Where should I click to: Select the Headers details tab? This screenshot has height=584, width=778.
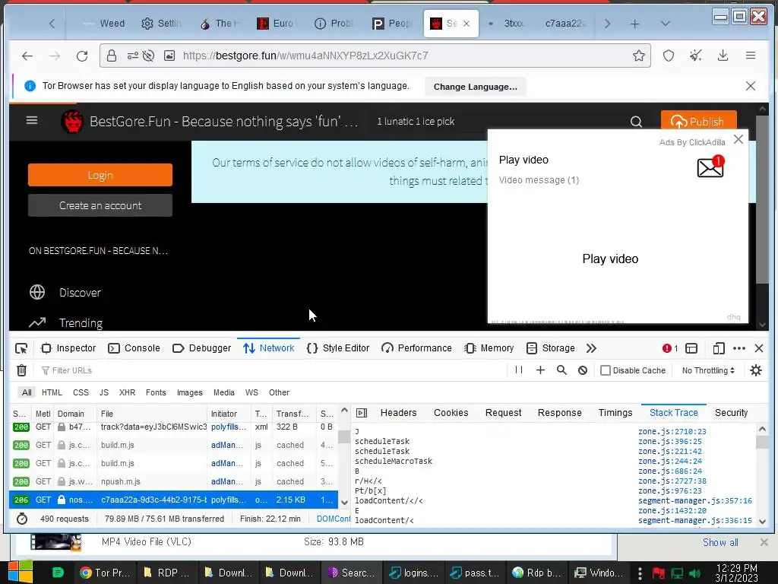(398, 413)
